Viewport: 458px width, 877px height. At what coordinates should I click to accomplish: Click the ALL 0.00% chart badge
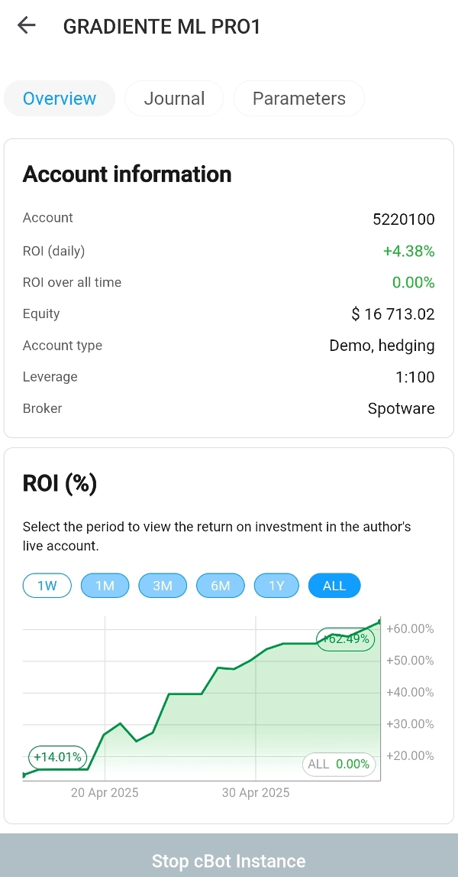coord(339,764)
